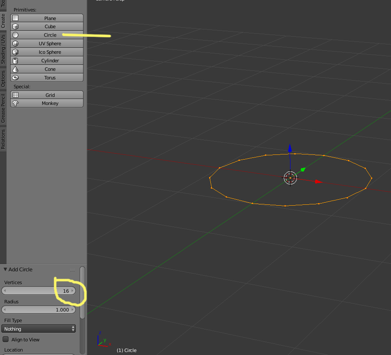The image size is (391, 355).
Task: Decrease Radius with left arrow
Action: click(x=5, y=309)
